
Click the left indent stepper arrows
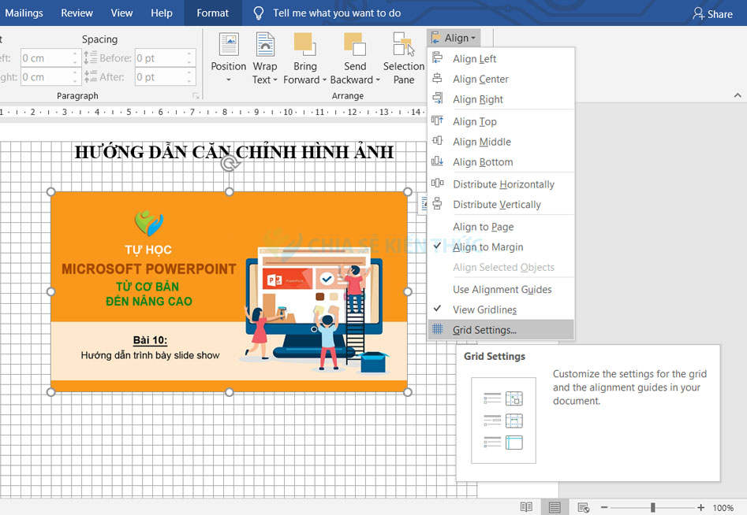(x=75, y=58)
